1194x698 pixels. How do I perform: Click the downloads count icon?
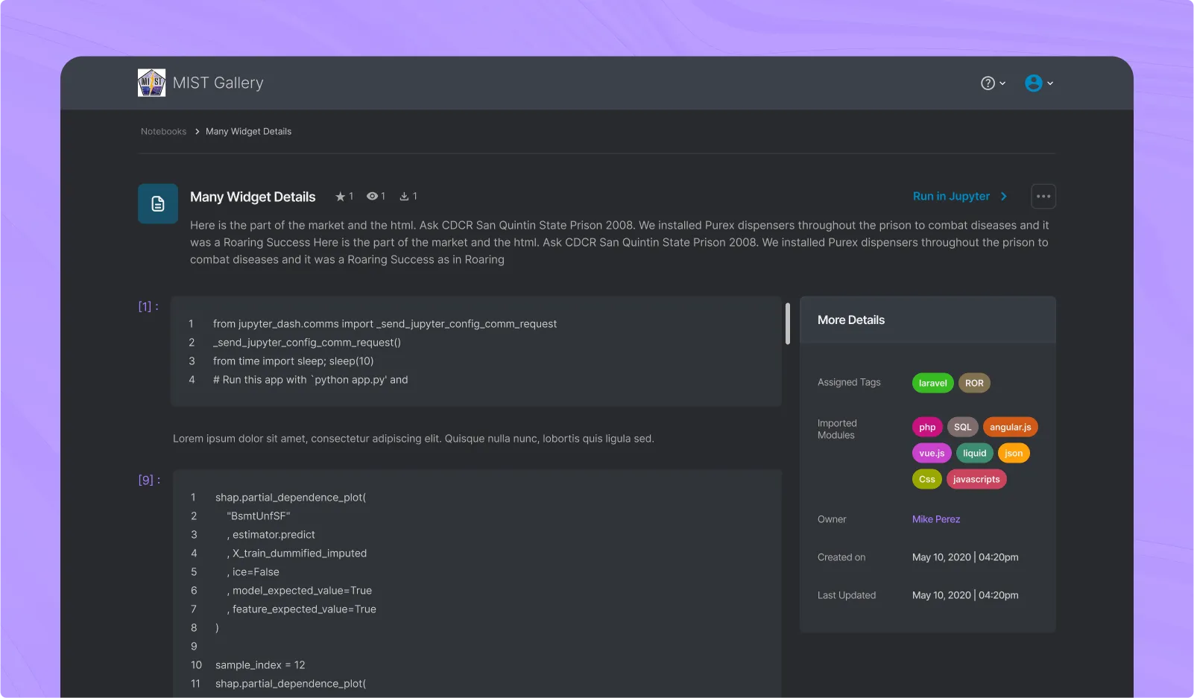tap(404, 197)
